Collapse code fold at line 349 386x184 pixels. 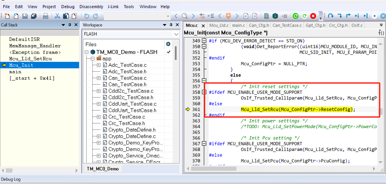point(204,41)
